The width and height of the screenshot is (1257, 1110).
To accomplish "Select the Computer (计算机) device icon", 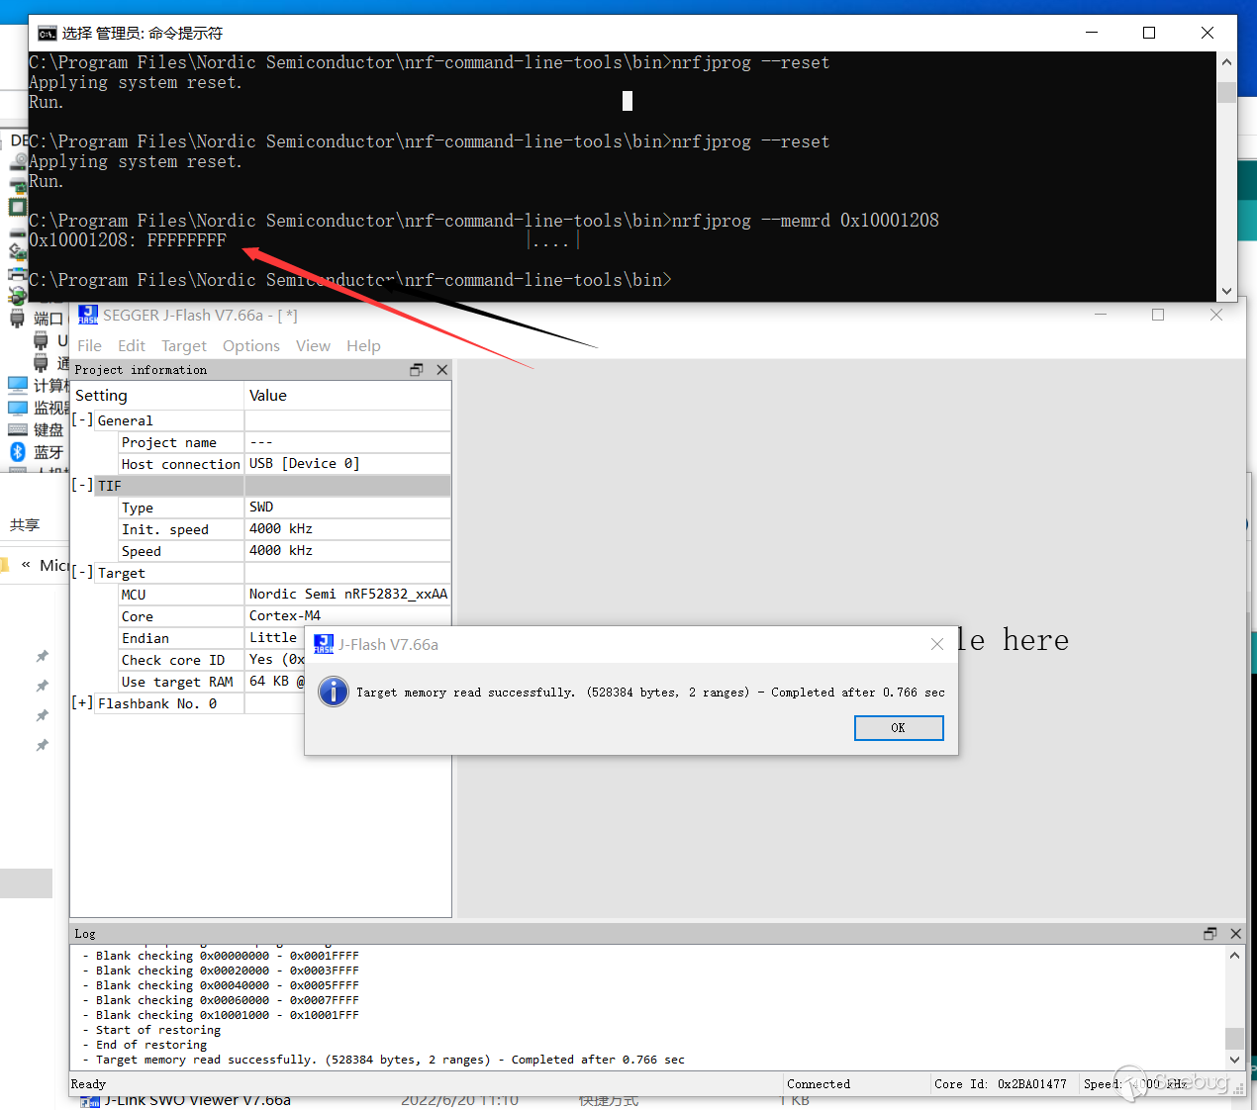I will [x=18, y=385].
